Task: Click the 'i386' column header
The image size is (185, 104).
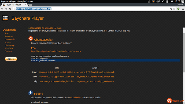Action: coord(57,68)
